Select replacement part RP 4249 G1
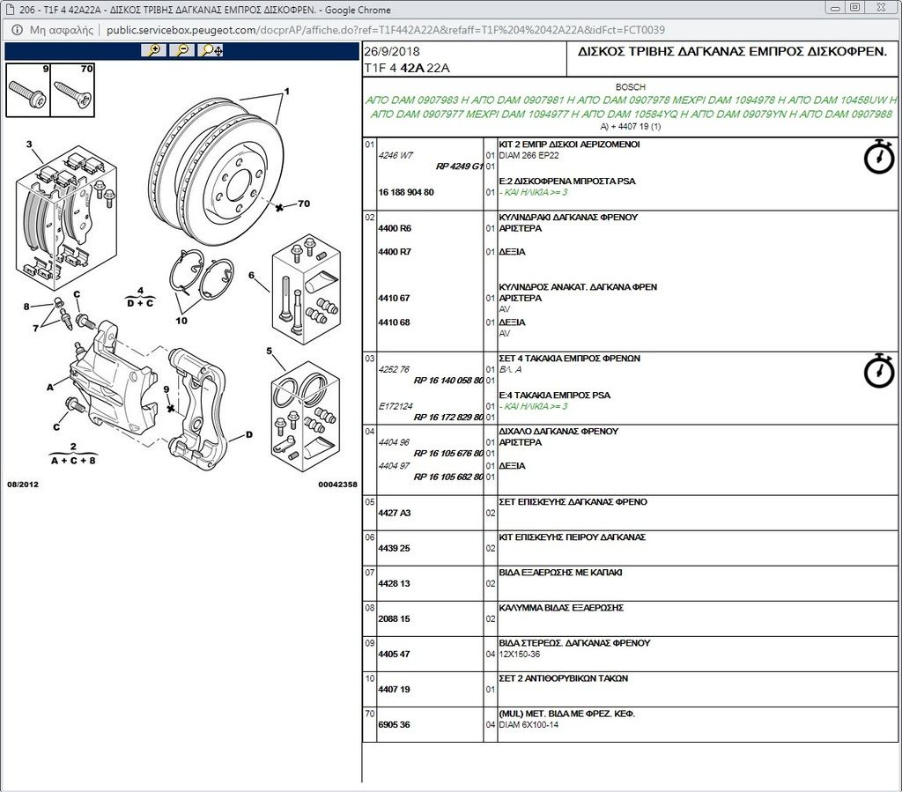 coord(459,167)
